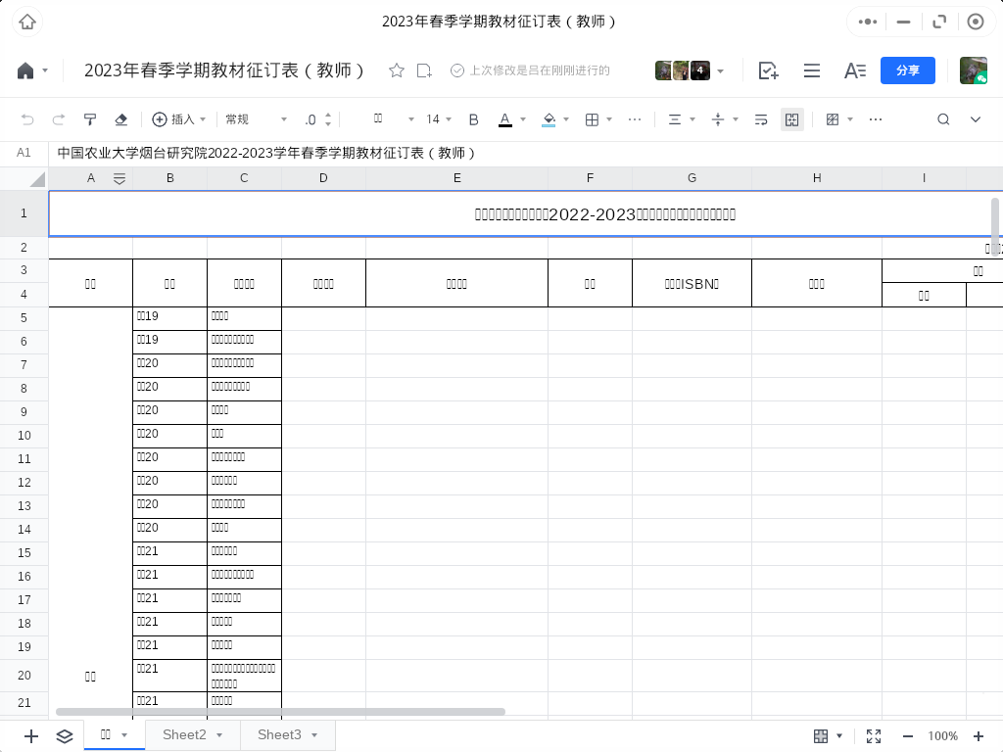Click the horizontal scrollbar

pyautogui.click(x=280, y=712)
